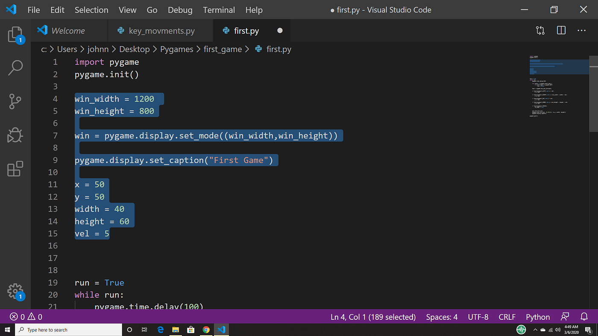The image size is (598, 336).
Task: Open the notifications bell in status bar
Action: coord(584,317)
